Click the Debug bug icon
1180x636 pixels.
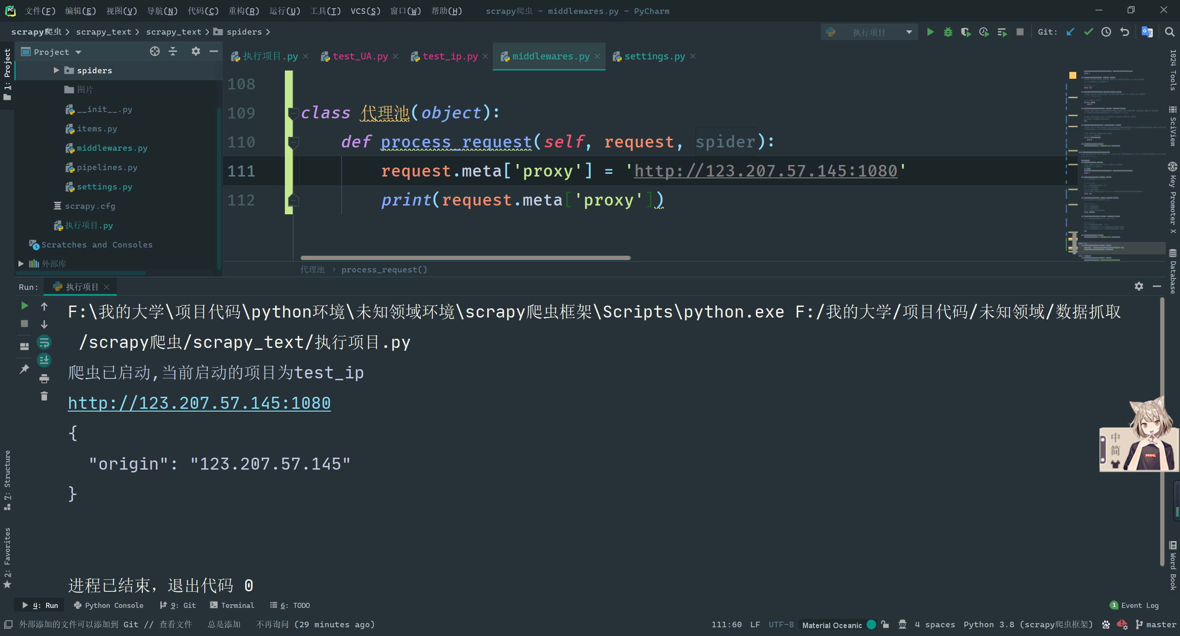coord(948,32)
